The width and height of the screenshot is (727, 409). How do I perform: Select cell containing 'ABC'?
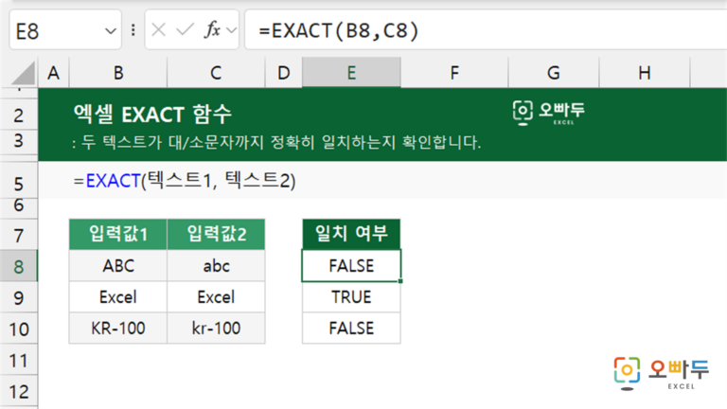(118, 266)
